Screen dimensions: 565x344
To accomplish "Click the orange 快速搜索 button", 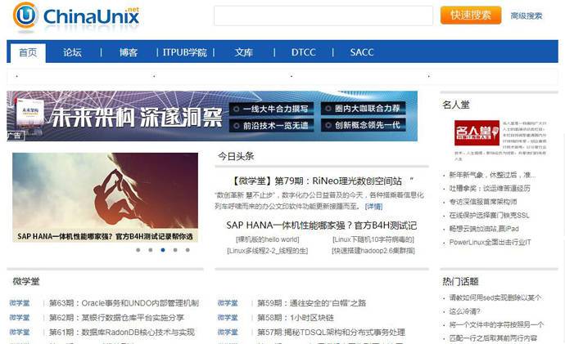I will click(x=471, y=15).
